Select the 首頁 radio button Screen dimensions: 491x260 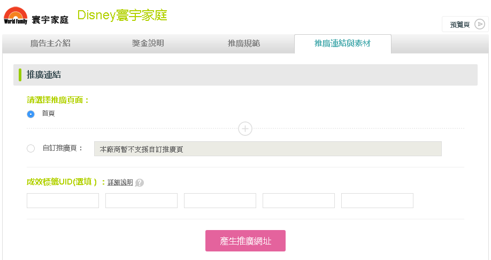31,114
